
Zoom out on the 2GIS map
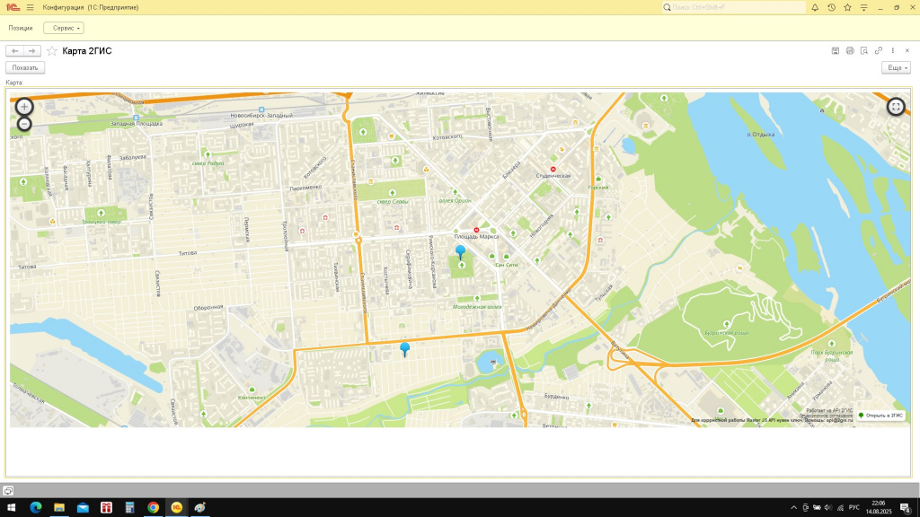coord(24,124)
